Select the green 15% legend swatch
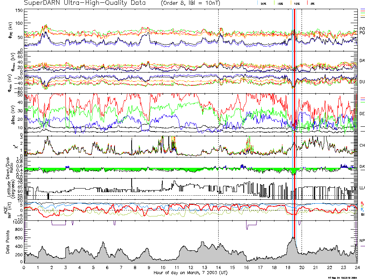This screenshot has height=279, width=365. tap(274, 3)
